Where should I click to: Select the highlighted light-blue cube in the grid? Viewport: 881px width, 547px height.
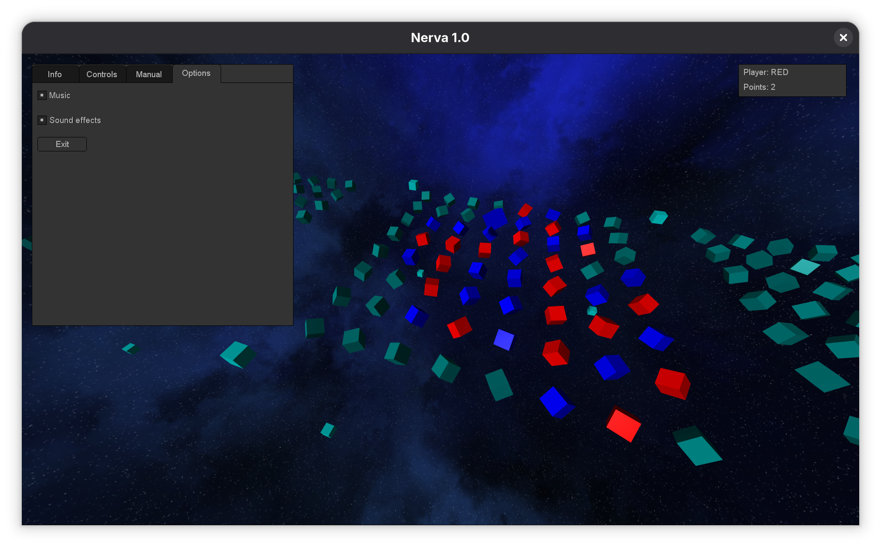click(504, 339)
